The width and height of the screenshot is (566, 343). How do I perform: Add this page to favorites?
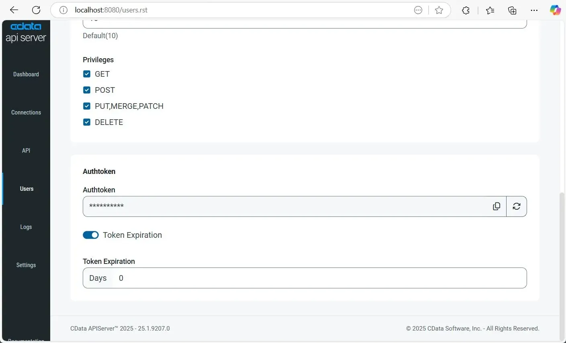pos(439,10)
